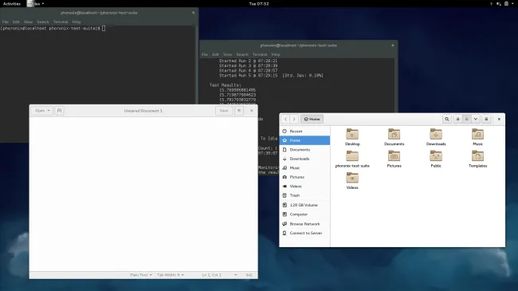Screen dimensions: 518x291
Task: Open the Templates folder icon
Action: [477, 156]
